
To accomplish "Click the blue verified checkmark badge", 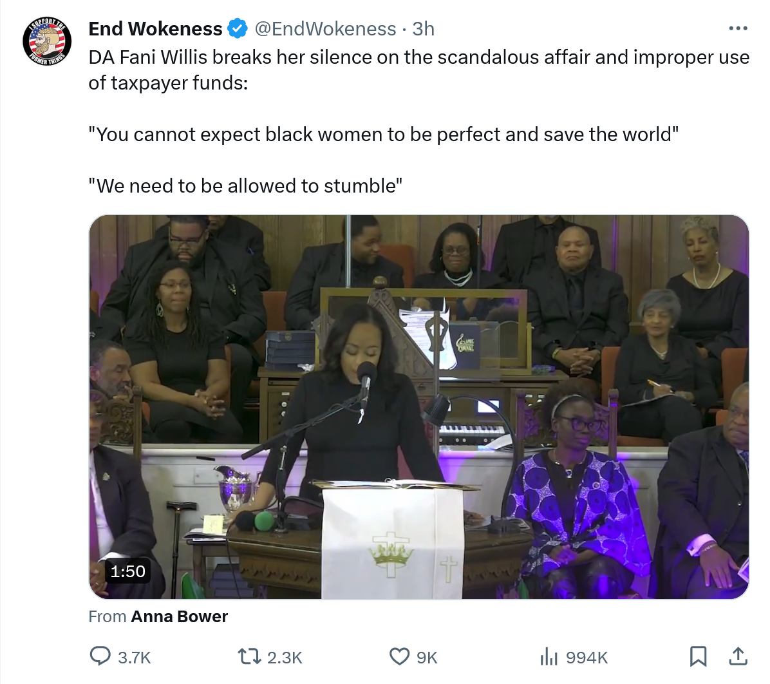I will (x=238, y=28).
